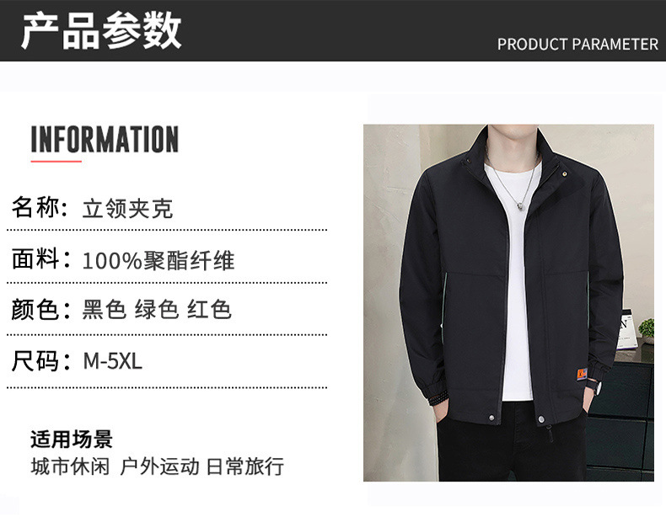Click the INFORMATION heading
666x522 pixels.
click(x=105, y=139)
